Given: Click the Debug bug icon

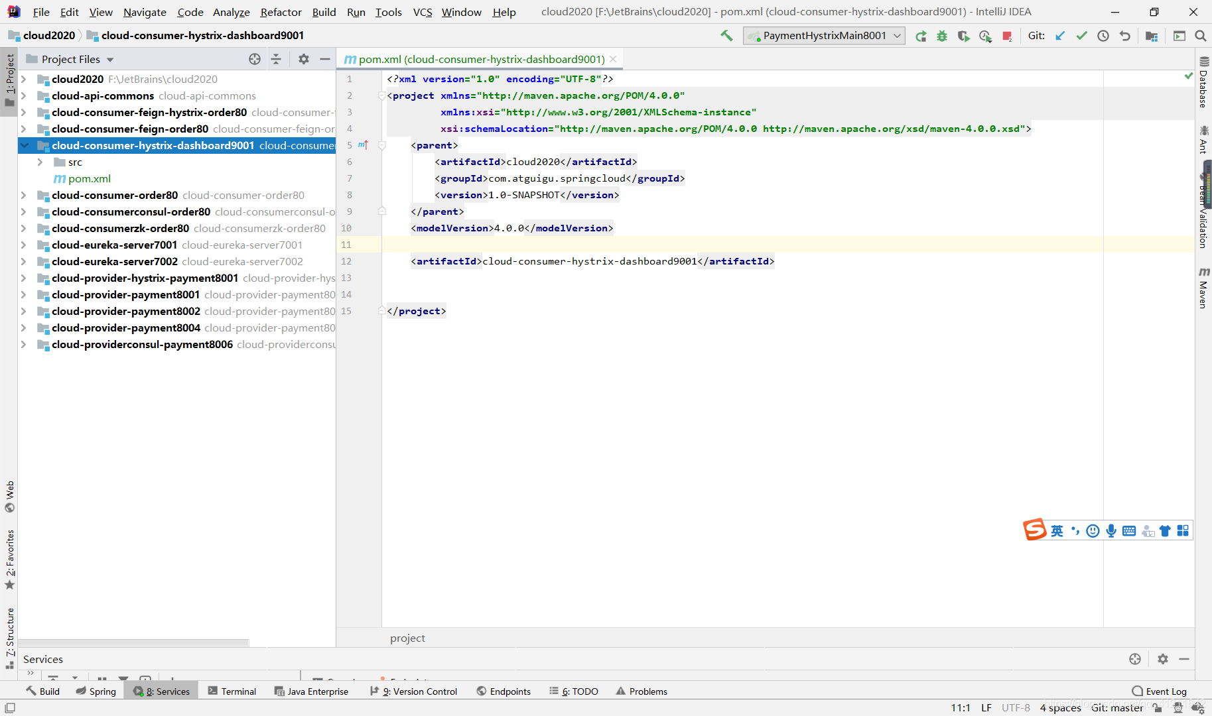Looking at the screenshot, I should [x=942, y=36].
